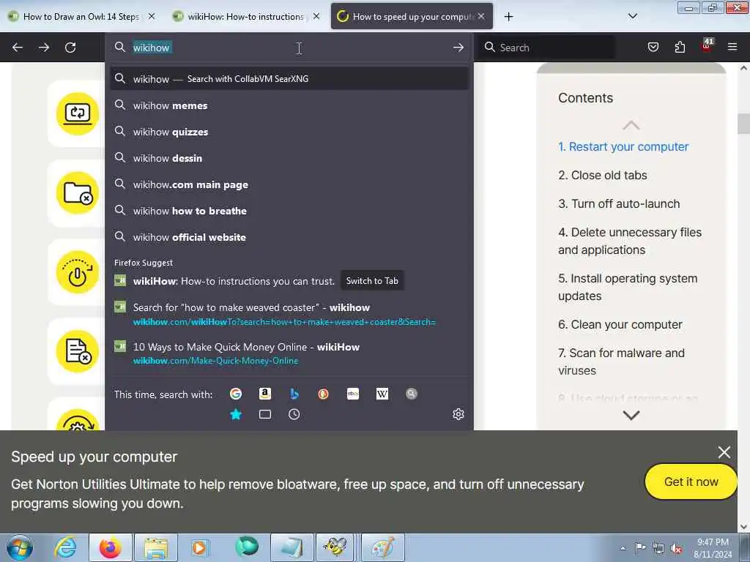Close the wikiHow How-to instructions tab
Viewport: 750px width, 562px height.
316,16
